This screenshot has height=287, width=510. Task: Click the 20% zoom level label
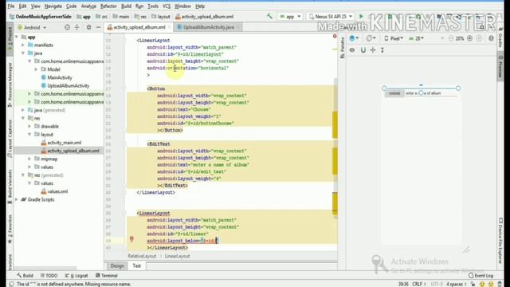459,38
